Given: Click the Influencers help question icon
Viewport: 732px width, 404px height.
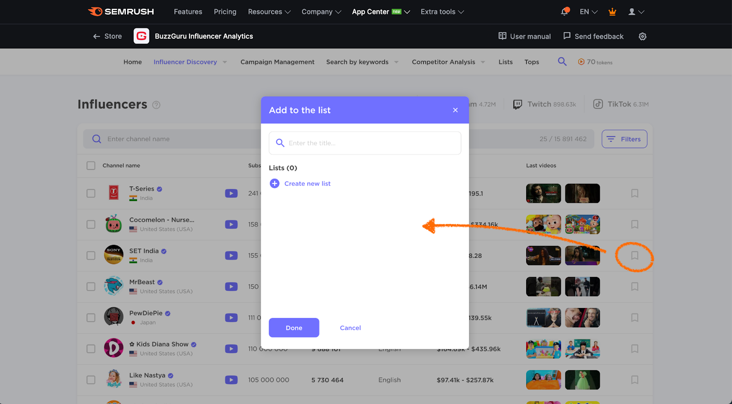Looking at the screenshot, I should coord(156,105).
